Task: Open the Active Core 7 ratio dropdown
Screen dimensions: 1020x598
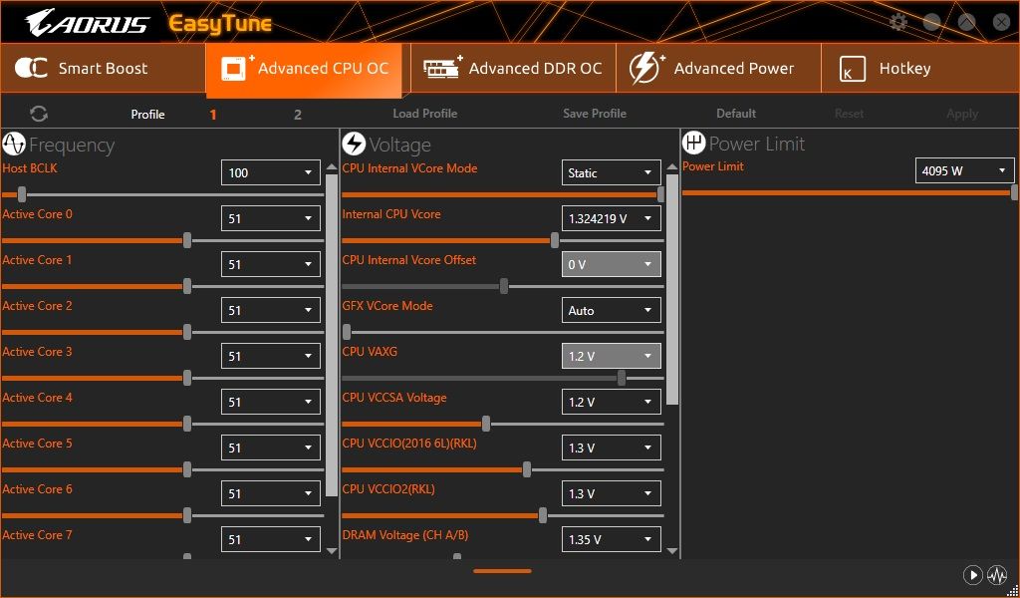Action: [271, 539]
